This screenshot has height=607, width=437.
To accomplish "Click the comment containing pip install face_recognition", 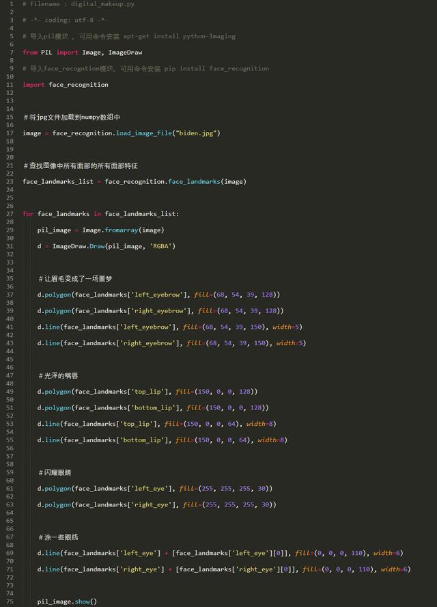I will (x=146, y=68).
